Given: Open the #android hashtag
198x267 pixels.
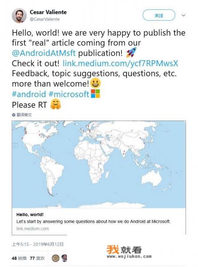Looking at the screenshot, I should coord(29,94).
